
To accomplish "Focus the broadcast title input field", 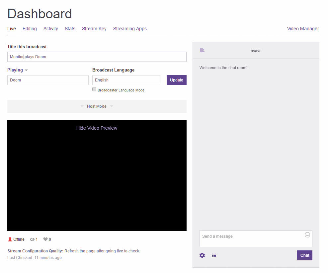I will 97,57.
